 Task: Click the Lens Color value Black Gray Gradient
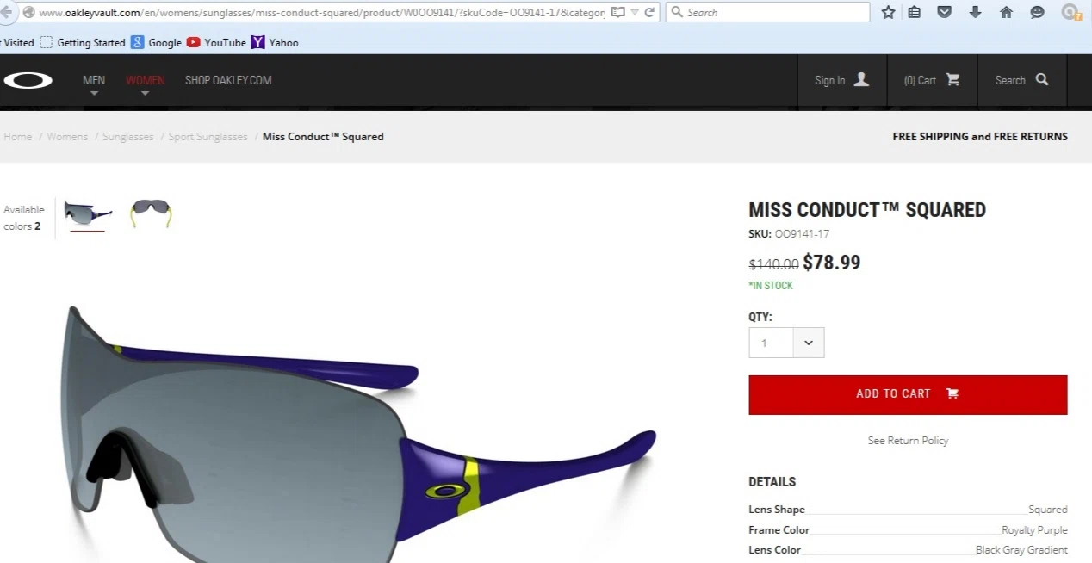(x=1021, y=550)
